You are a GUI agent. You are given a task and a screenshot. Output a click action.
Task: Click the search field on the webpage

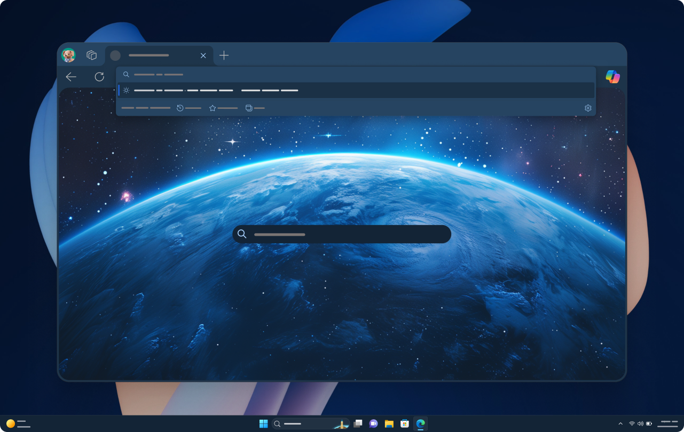pyautogui.click(x=342, y=234)
